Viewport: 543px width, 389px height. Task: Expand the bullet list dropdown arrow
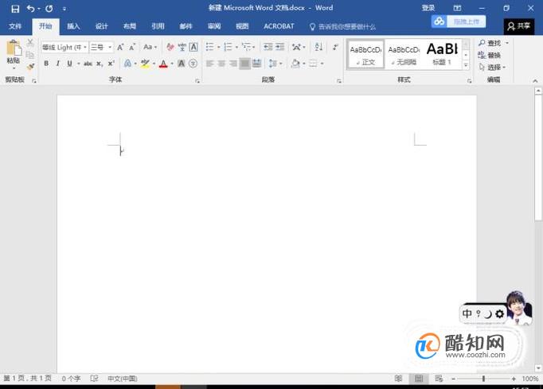point(218,47)
